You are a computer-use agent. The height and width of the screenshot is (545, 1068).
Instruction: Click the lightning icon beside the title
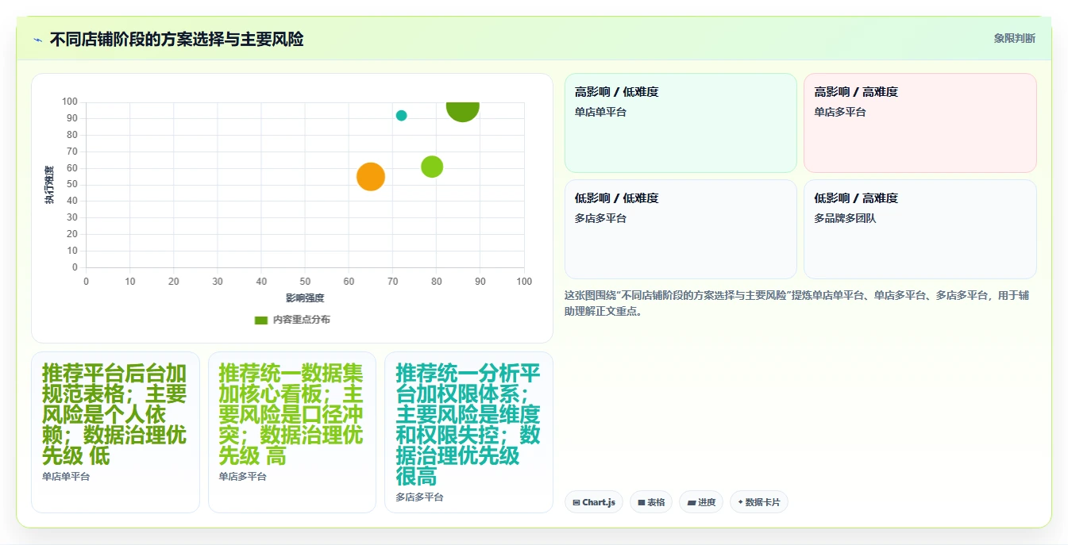coord(37,40)
